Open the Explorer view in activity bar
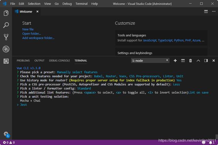 (6, 13)
